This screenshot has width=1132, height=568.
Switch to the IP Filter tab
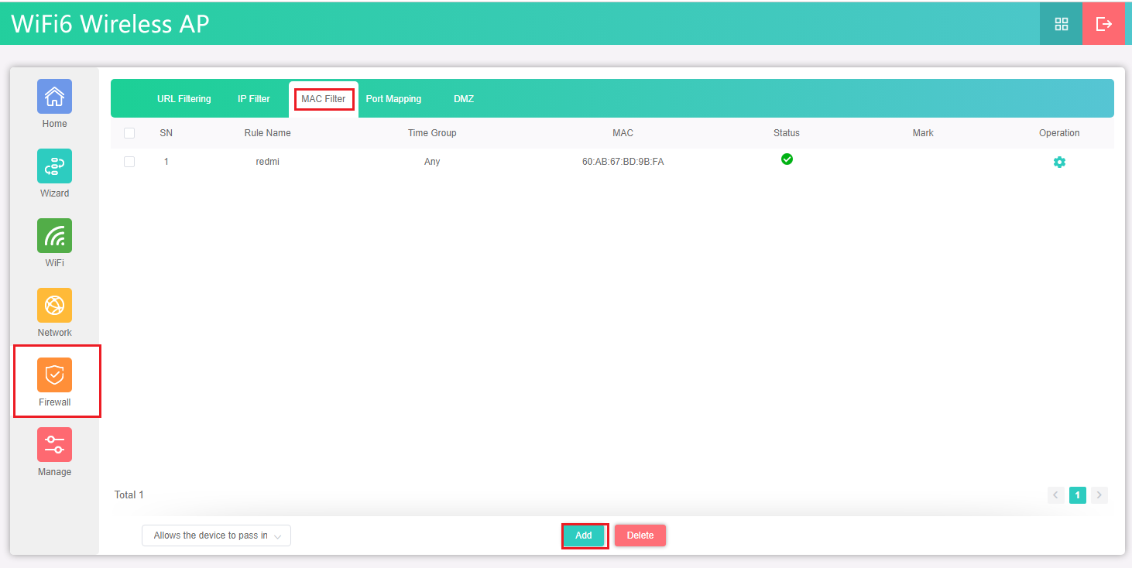(x=254, y=99)
